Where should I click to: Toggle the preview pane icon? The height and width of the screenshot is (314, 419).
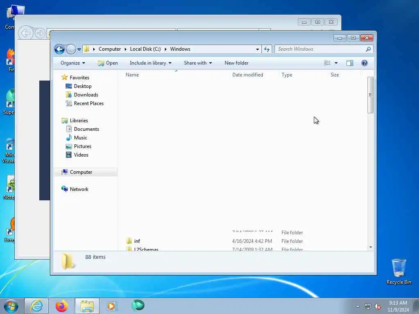350,63
